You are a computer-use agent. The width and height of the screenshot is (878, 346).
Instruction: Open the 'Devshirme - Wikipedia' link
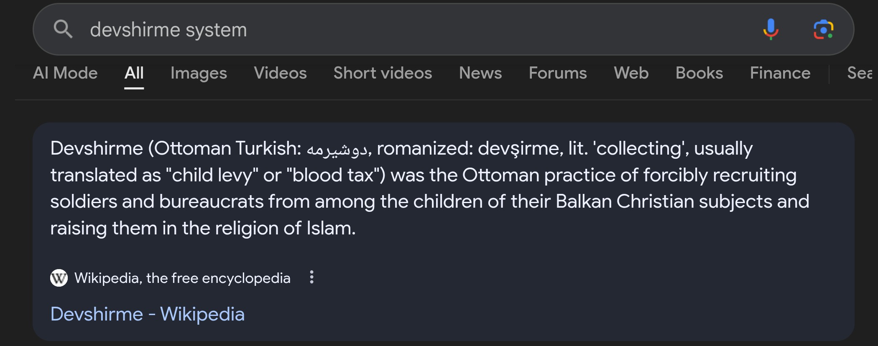pos(147,314)
